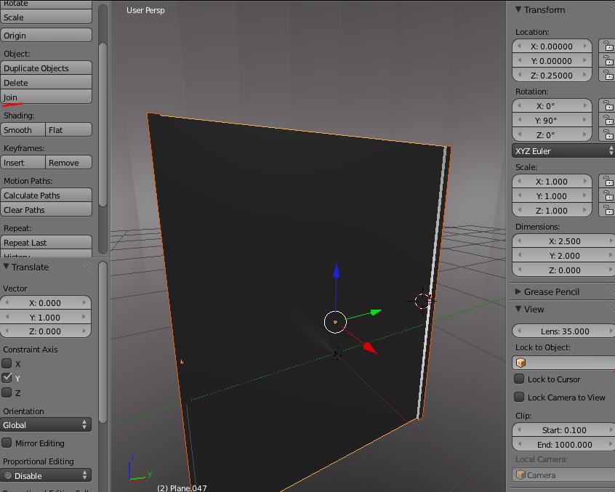The image size is (615, 492).
Task: Uncheck the Y constraint axis checkbox
Action: click(x=7, y=378)
